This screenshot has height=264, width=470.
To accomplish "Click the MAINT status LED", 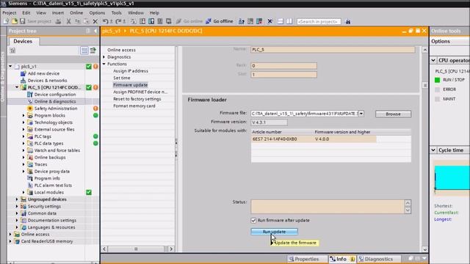I will [438, 99].
